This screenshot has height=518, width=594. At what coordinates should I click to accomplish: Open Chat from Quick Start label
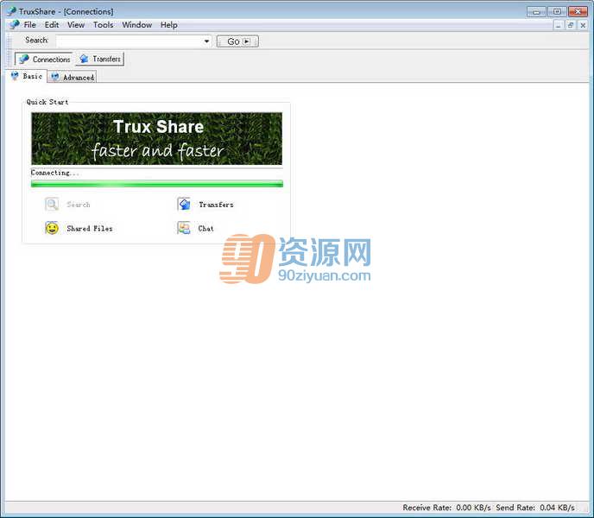coord(205,229)
